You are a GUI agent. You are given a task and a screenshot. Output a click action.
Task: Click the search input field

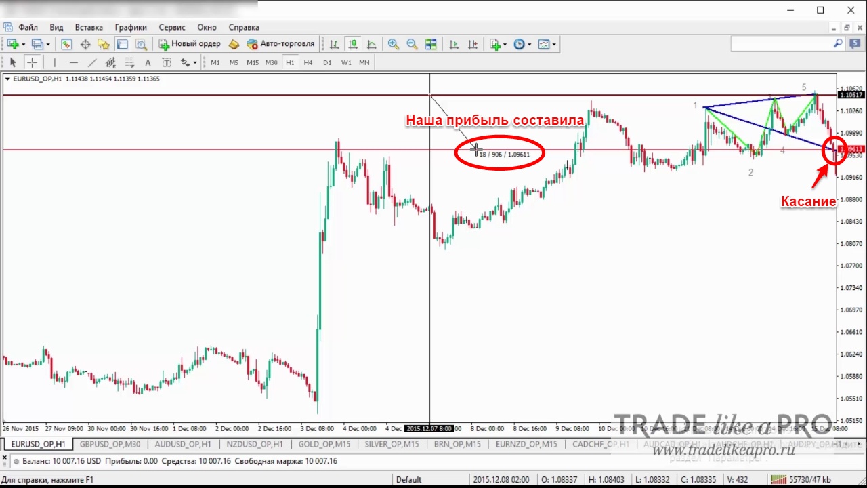click(787, 43)
